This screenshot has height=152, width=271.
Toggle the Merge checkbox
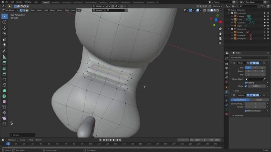tap(246, 86)
